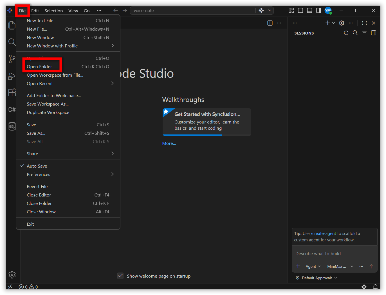The width and height of the screenshot is (386, 295).
Task: Expand the Open Recent submenu
Action: (68, 83)
